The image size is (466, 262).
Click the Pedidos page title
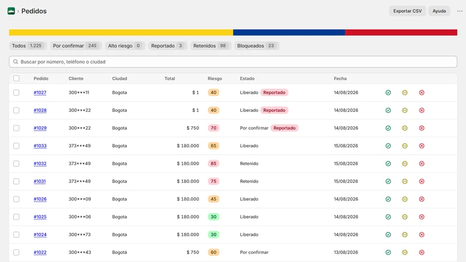pyautogui.click(x=34, y=11)
